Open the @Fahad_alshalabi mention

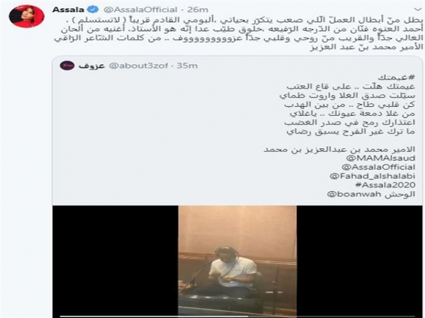coord(372,176)
